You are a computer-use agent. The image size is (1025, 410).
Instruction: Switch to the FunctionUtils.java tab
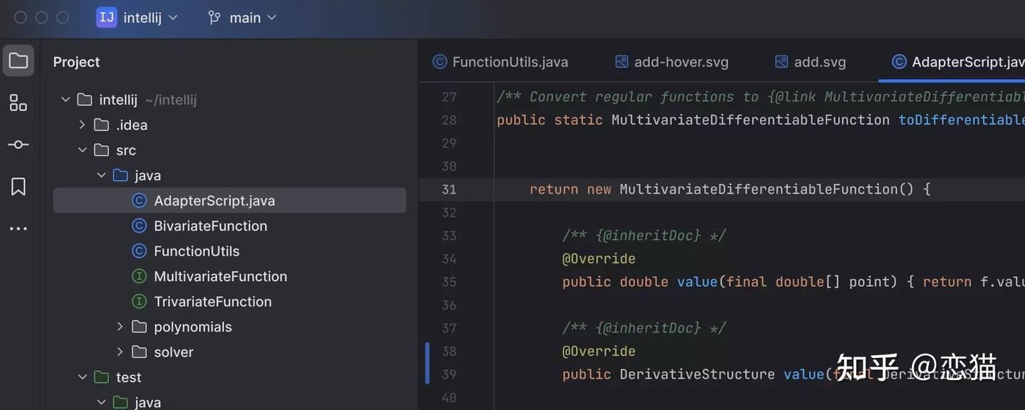[x=509, y=62]
